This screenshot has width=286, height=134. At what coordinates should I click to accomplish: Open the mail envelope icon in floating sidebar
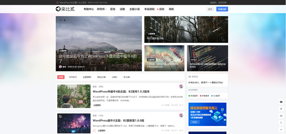point(281,116)
